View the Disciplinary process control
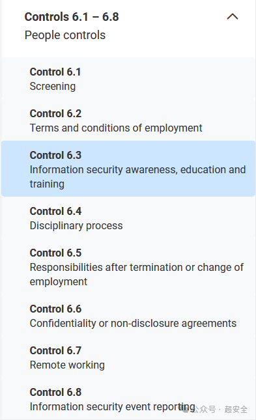Viewport: 256px width, 420px height. pos(76,226)
